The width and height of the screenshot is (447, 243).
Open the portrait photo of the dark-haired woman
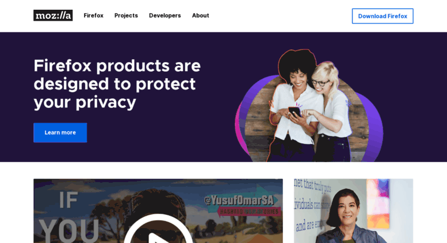pos(353,211)
